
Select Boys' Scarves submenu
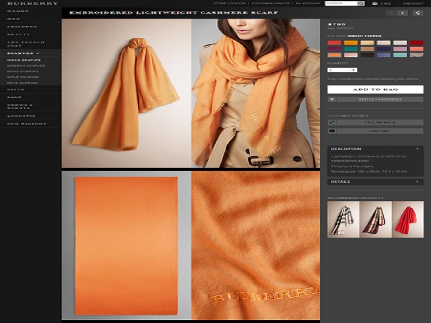coord(22,83)
